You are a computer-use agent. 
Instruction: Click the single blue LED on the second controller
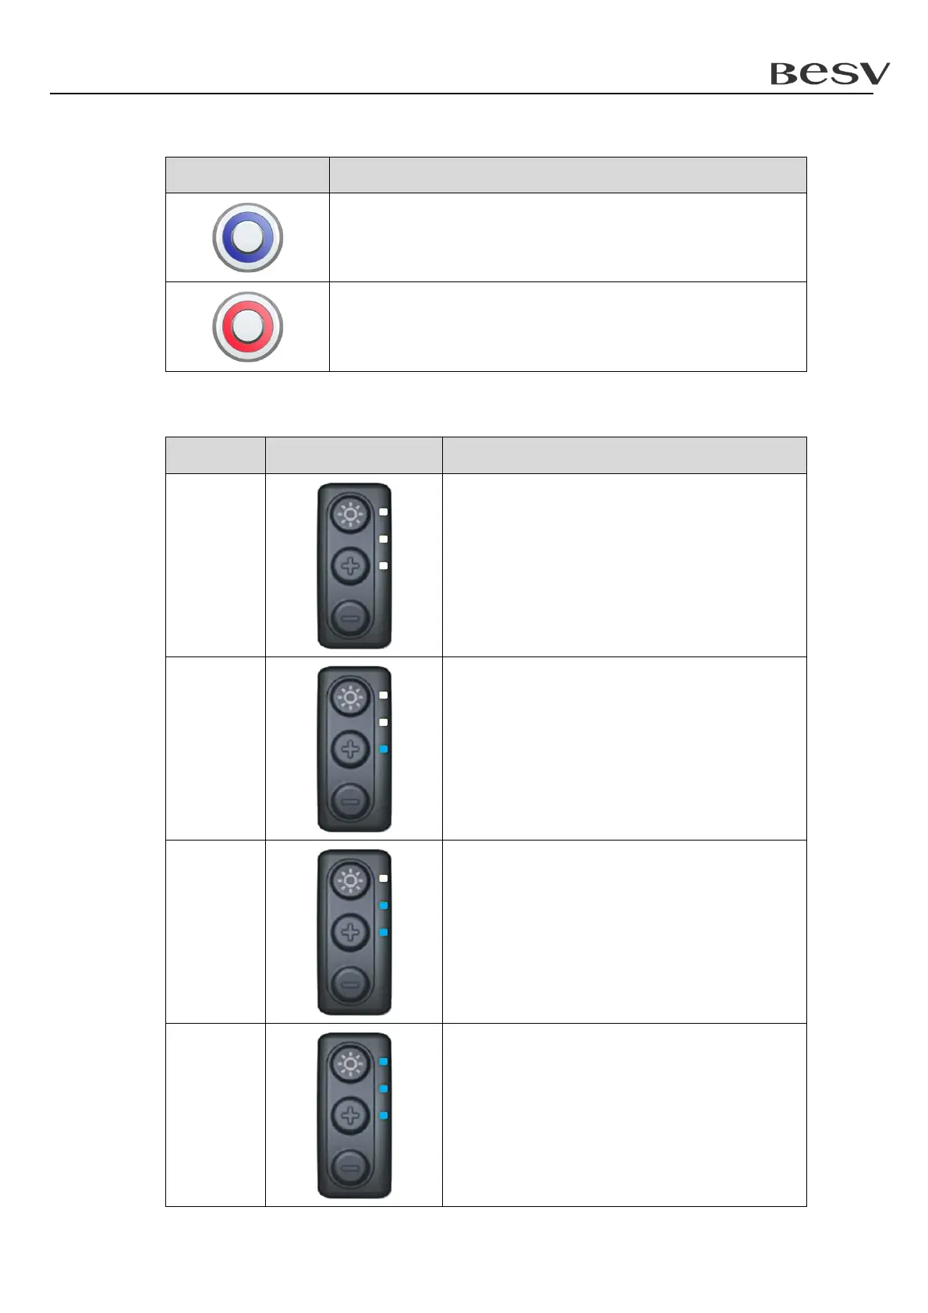pyautogui.click(x=384, y=749)
